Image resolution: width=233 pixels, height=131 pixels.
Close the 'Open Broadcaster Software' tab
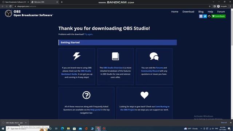click(x=28, y=2)
